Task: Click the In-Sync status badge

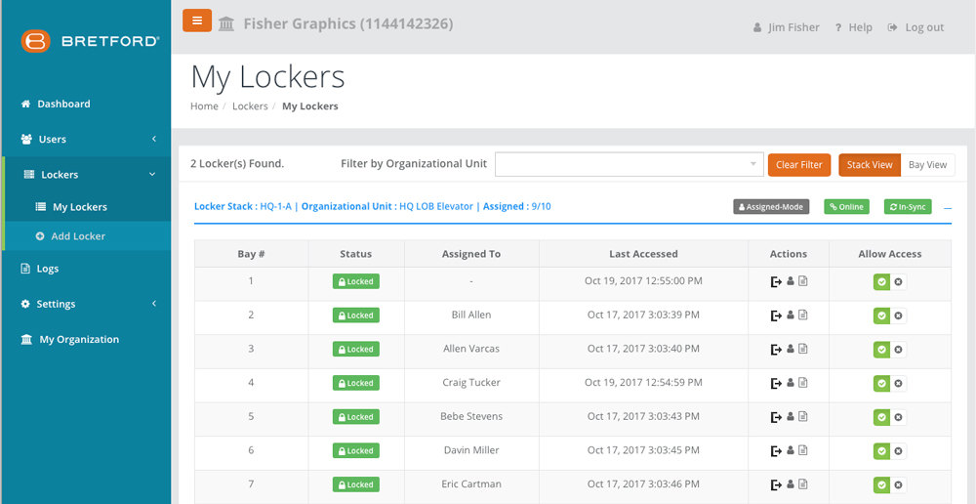Action: 908,207
